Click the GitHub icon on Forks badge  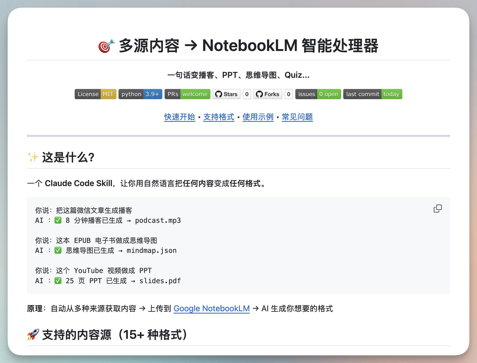tap(259, 94)
